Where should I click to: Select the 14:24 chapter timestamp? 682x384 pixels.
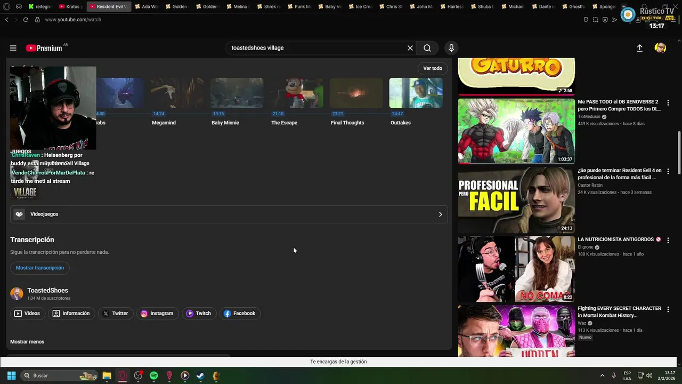159,114
